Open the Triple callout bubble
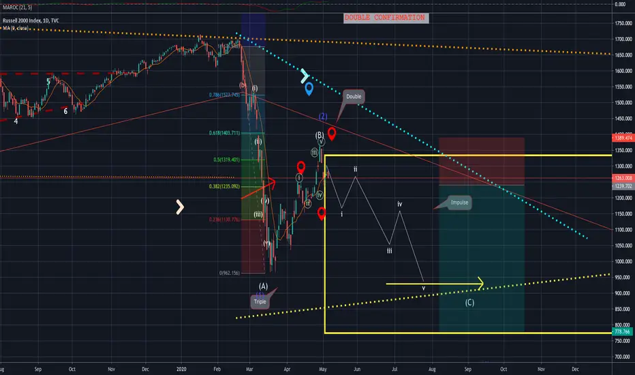Screen dimensions: 635x375 click(x=260, y=301)
